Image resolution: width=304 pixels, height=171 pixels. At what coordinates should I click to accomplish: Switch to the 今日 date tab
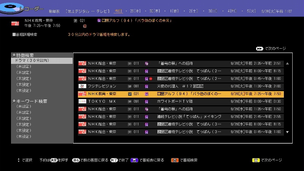(x=118, y=11)
